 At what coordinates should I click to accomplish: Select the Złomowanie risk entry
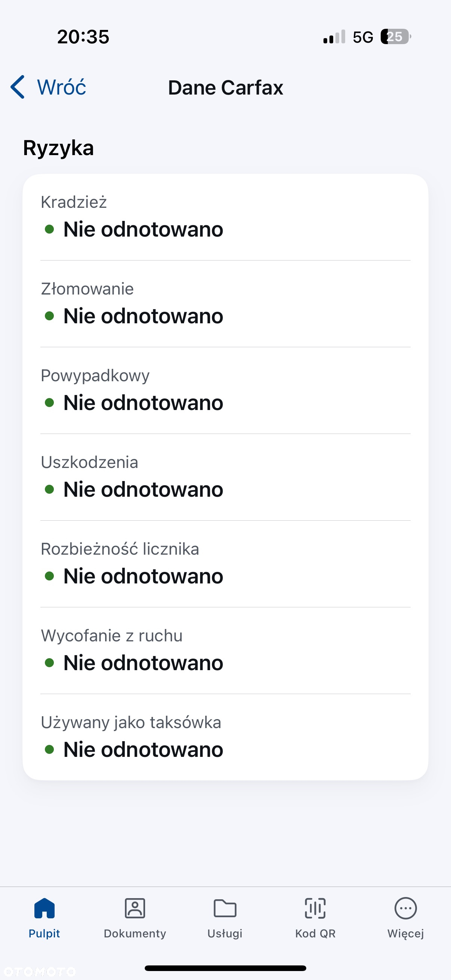pos(225,303)
